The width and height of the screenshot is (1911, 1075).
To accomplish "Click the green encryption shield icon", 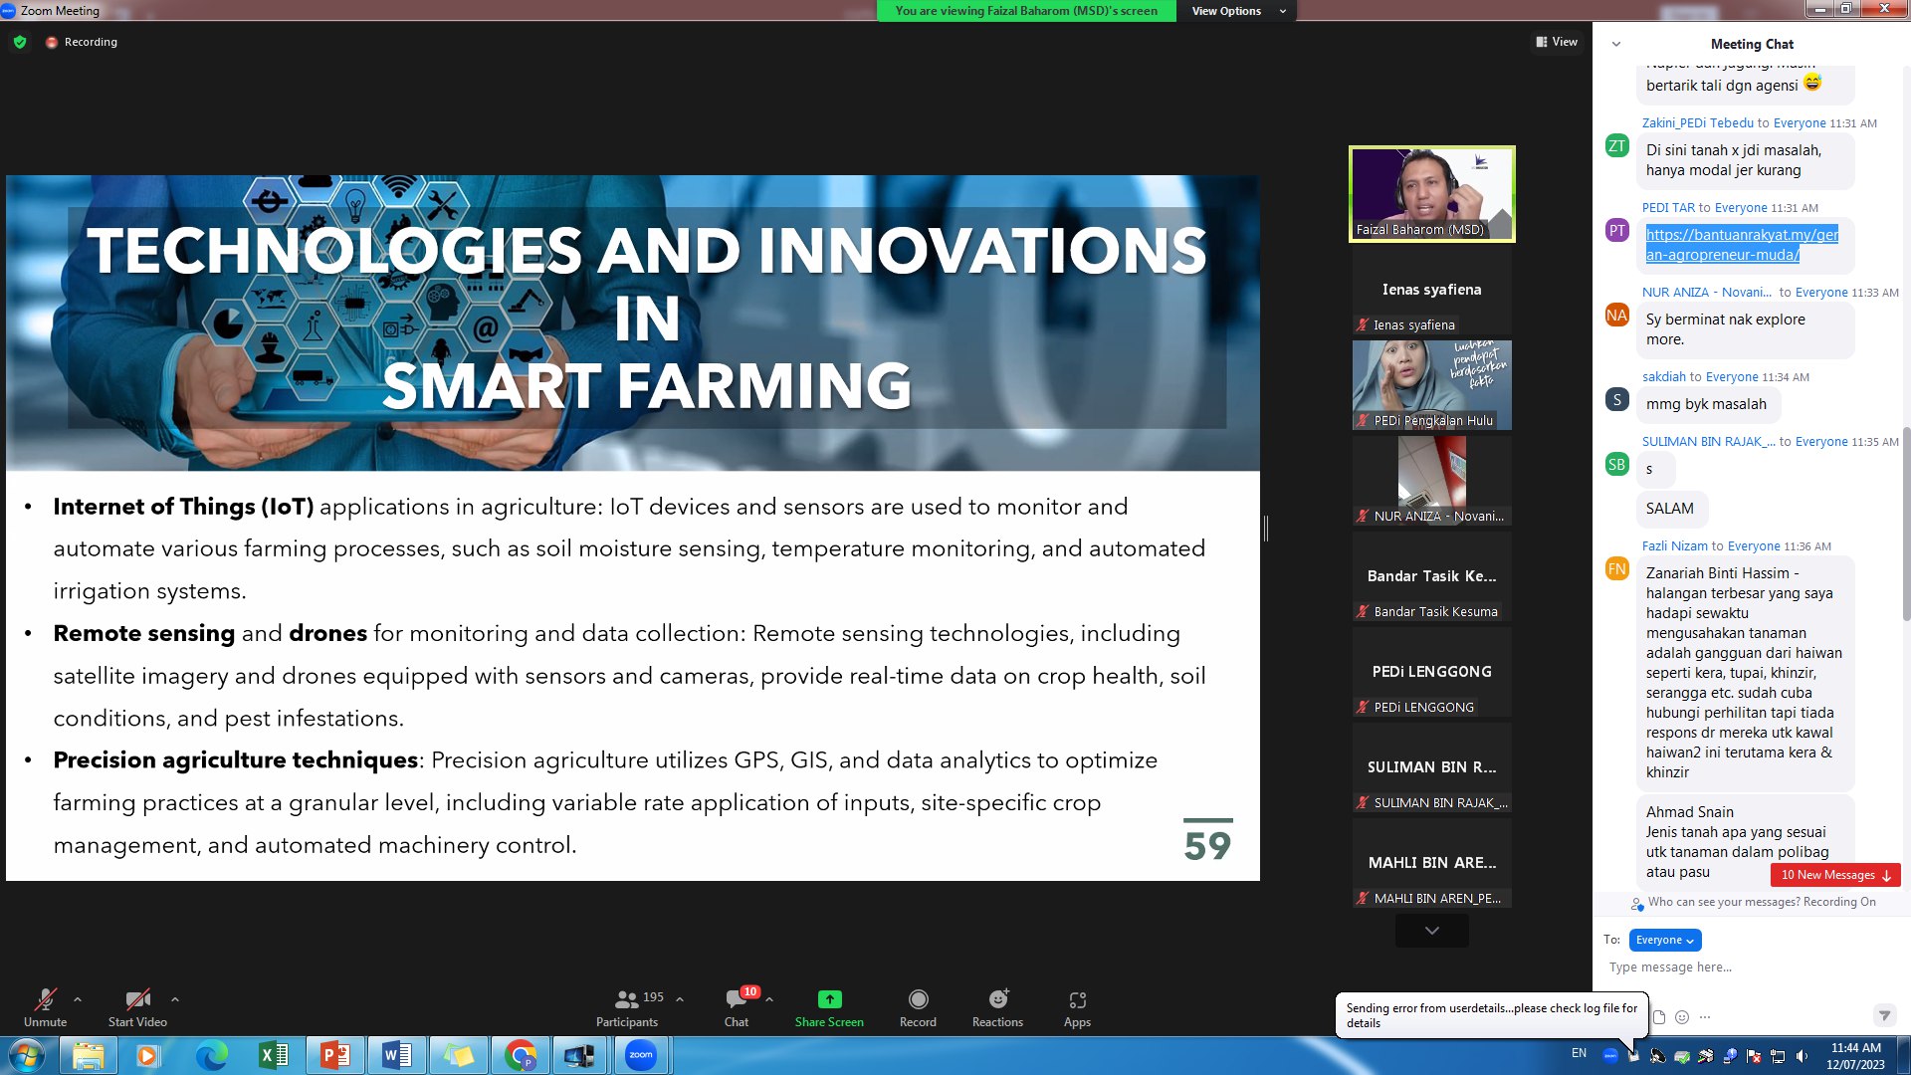I will (20, 42).
